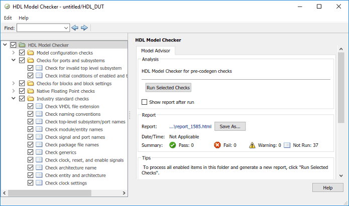The width and height of the screenshot is (349, 206).
Task: Click the Check top-level subsystem/port names icon
Action: point(39,122)
